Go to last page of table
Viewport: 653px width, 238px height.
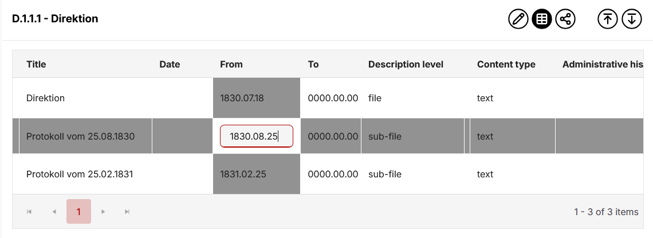point(127,212)
